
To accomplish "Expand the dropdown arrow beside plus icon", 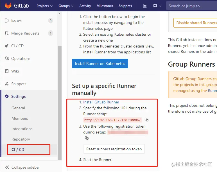I will click(x=160, y=6).
